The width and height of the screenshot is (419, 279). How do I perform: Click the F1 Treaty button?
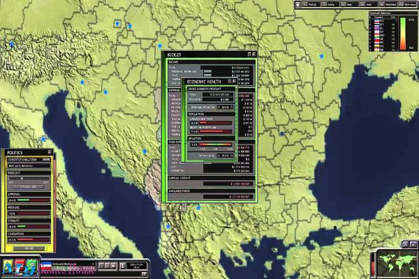coord(311,5)
